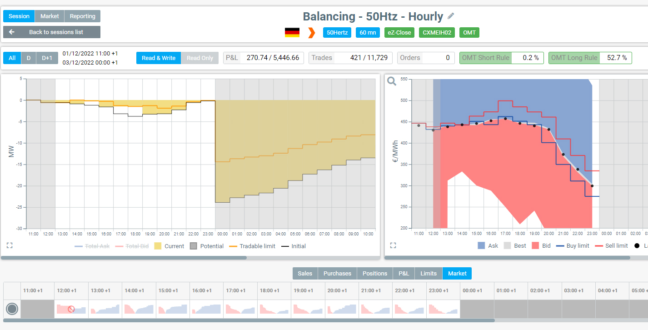This screenshot has width=648, height=330.
Task: Switch session to Read Only mode
Action: coord(199,58)
